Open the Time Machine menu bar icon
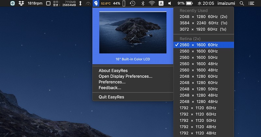Image resolution: width=261 pixels, height=137 pixels. [132, 3]
